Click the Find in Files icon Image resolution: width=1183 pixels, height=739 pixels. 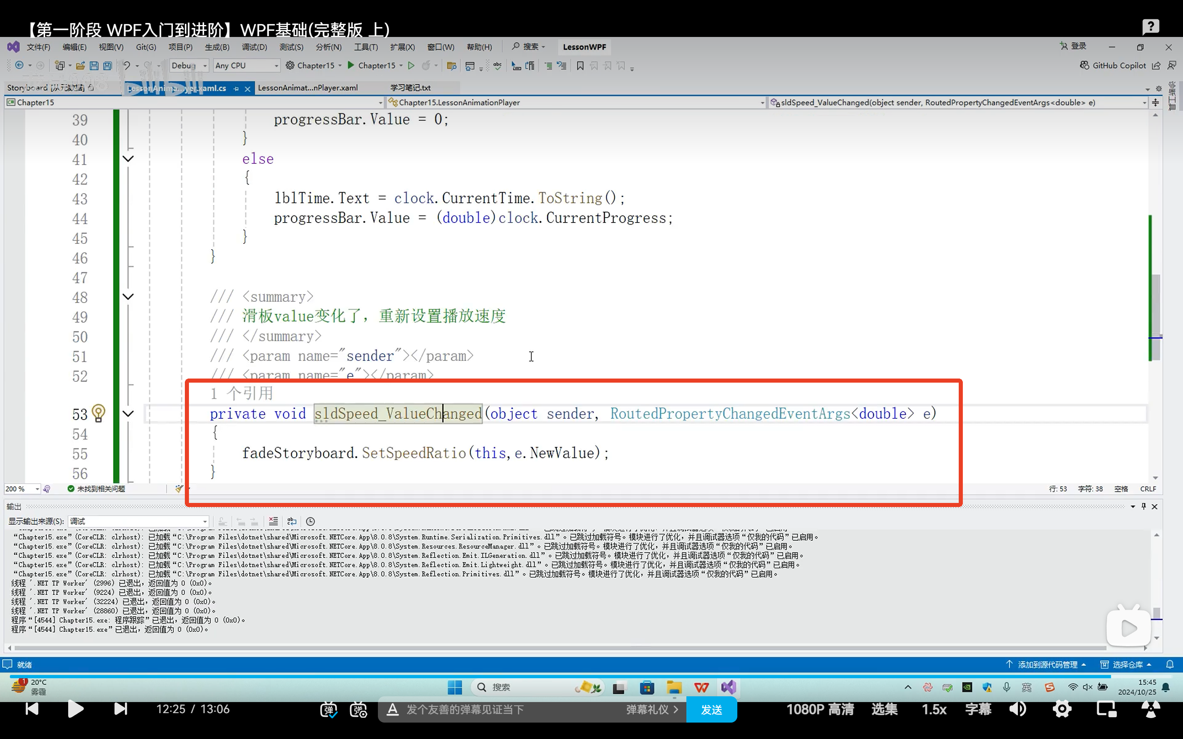tap(451, 66)
